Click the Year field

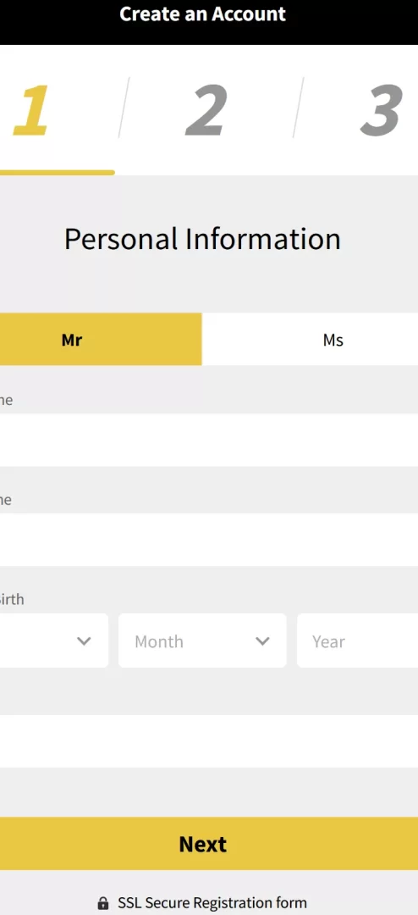(357, 640)
